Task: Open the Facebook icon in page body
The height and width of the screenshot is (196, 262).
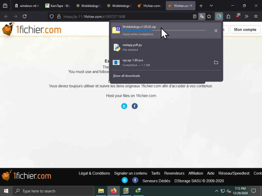Action: pyautogui.click(x=135, y=106)
